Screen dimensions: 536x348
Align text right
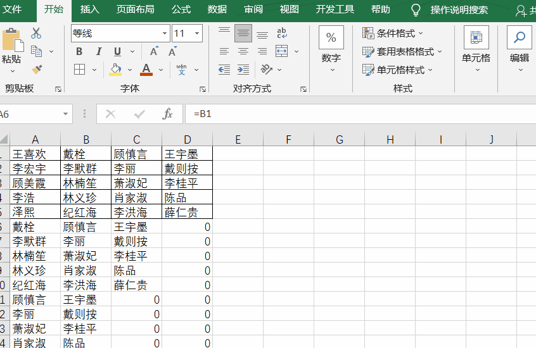point(262,51)
